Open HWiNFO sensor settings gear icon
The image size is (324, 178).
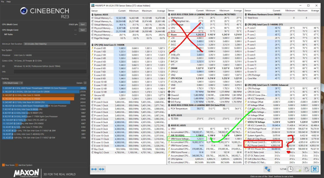coord(307,169)
